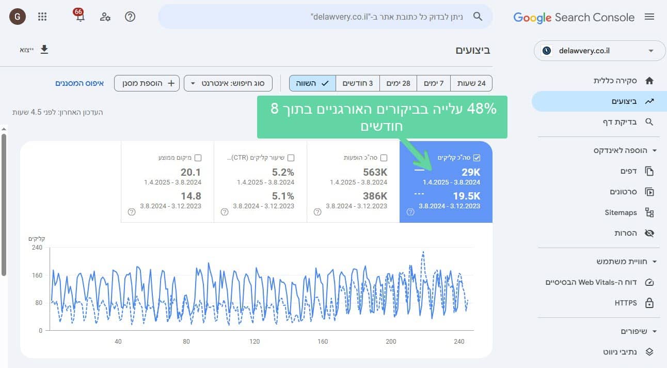Viewport: 667px width, 368px height.
Task: Click the help question mark icon
Action: coord(130,17)
